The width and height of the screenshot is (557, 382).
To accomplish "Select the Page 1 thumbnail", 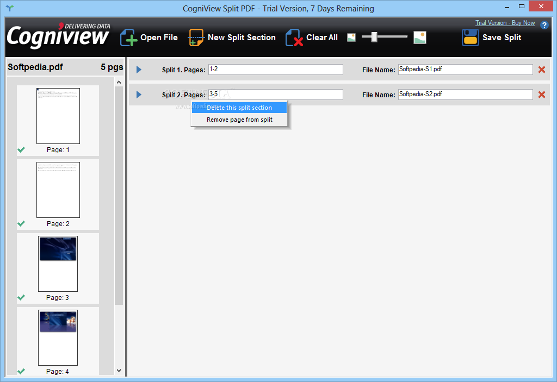I will (x=58, y=116).
